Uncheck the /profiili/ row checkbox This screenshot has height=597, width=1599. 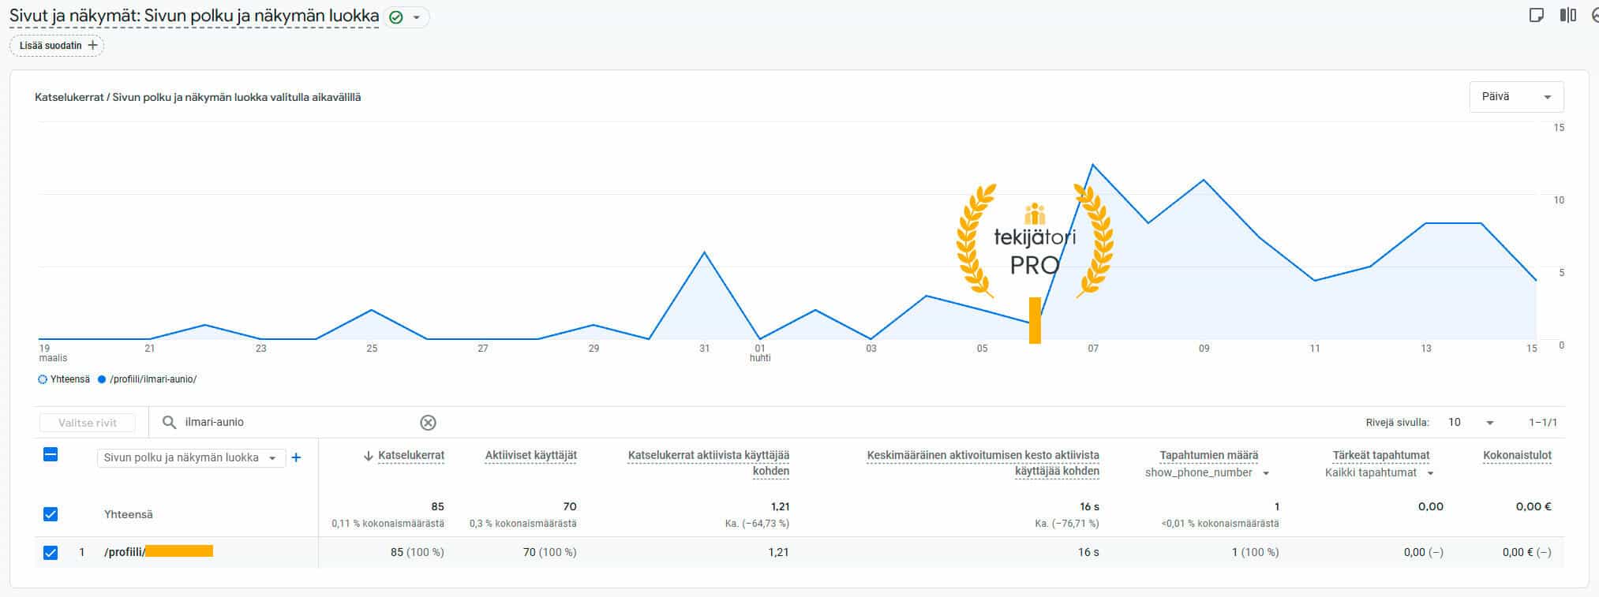(x=51, y=552)
